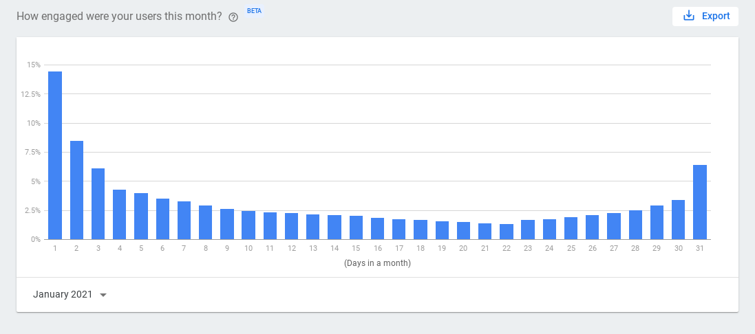Click the bar for day 5

141,216
